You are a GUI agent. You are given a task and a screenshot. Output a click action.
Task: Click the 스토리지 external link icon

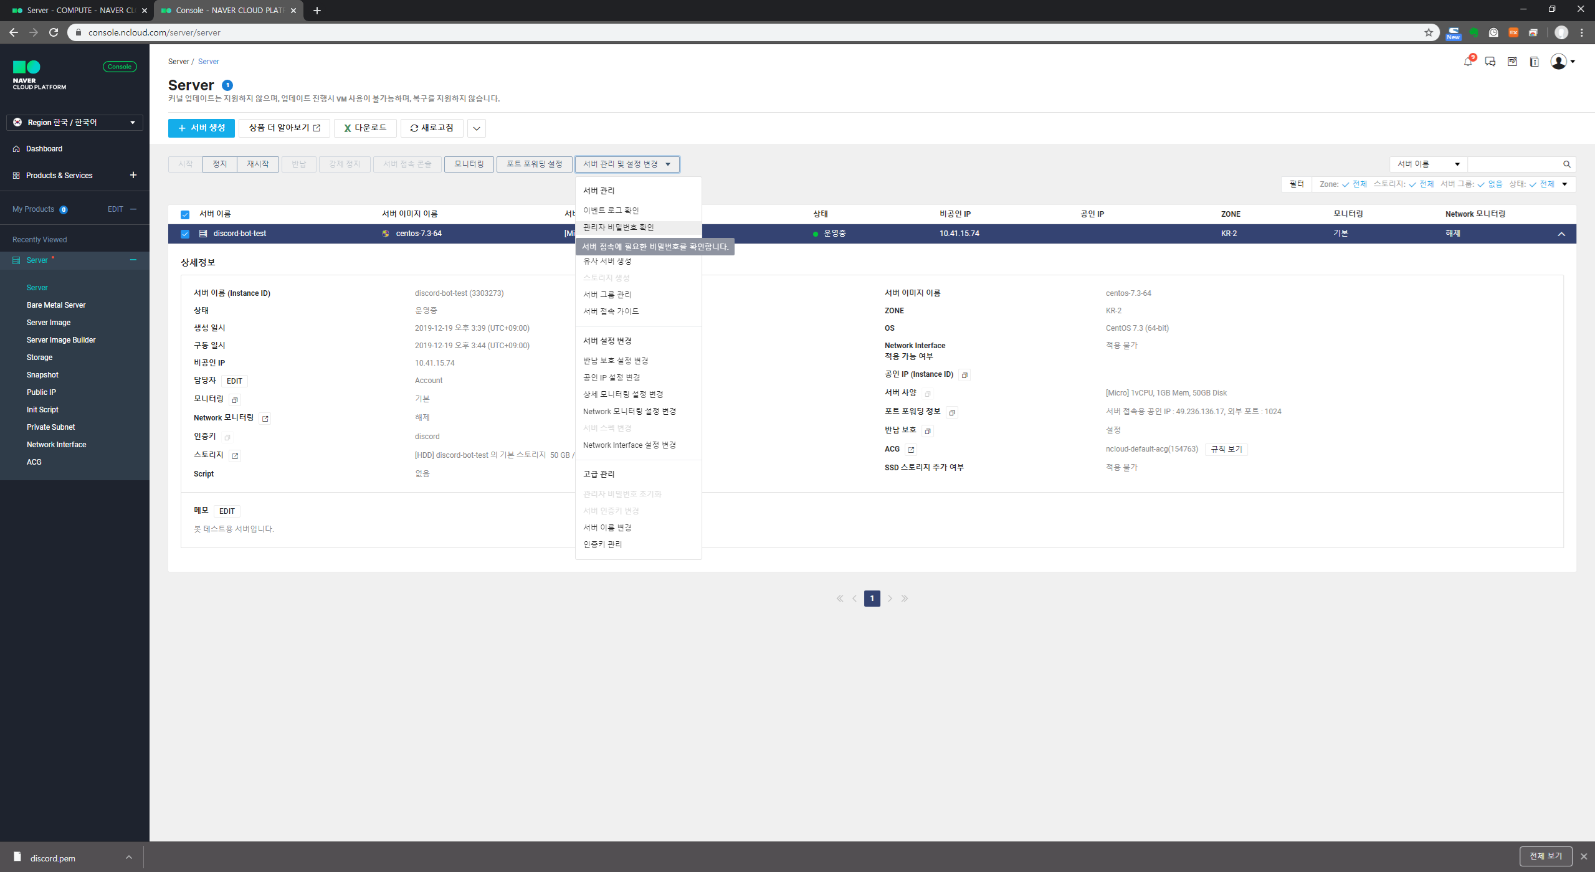tap(235, 456)
